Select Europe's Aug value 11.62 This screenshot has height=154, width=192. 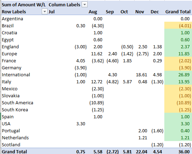click(x=97, y=54)
